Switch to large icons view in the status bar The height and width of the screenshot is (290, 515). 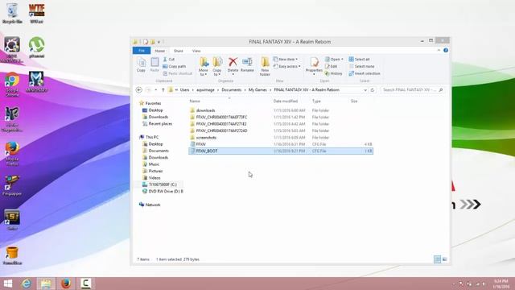coord(445,259)
